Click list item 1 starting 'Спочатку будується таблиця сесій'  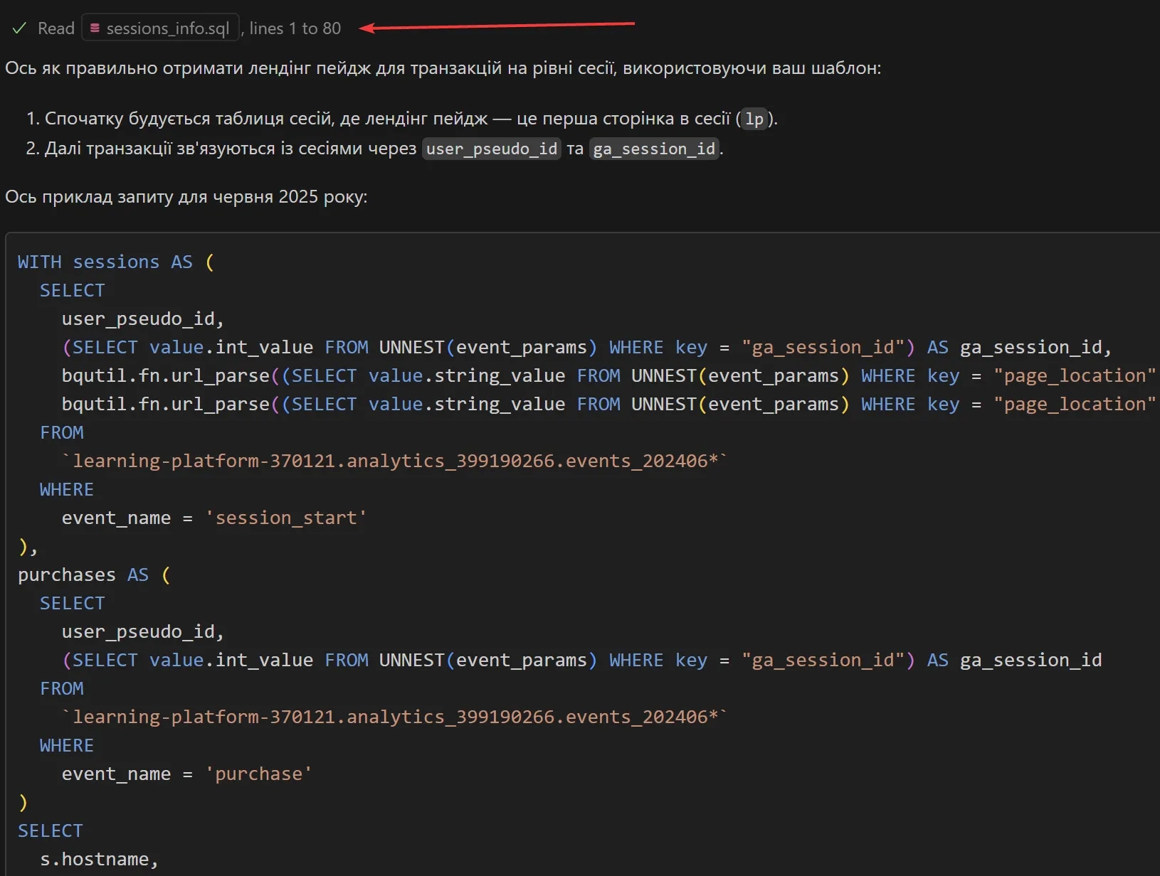coord(402,119)
